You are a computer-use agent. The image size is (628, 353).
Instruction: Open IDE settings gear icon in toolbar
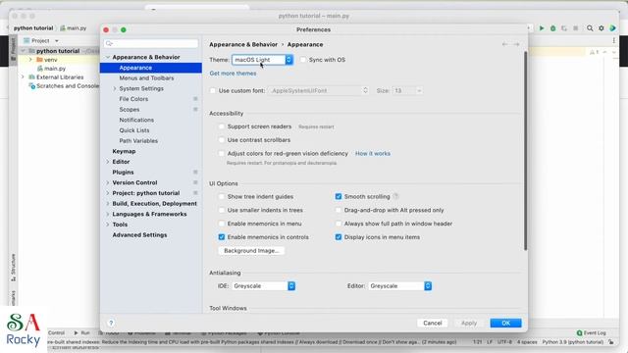[x=602, y=28]
